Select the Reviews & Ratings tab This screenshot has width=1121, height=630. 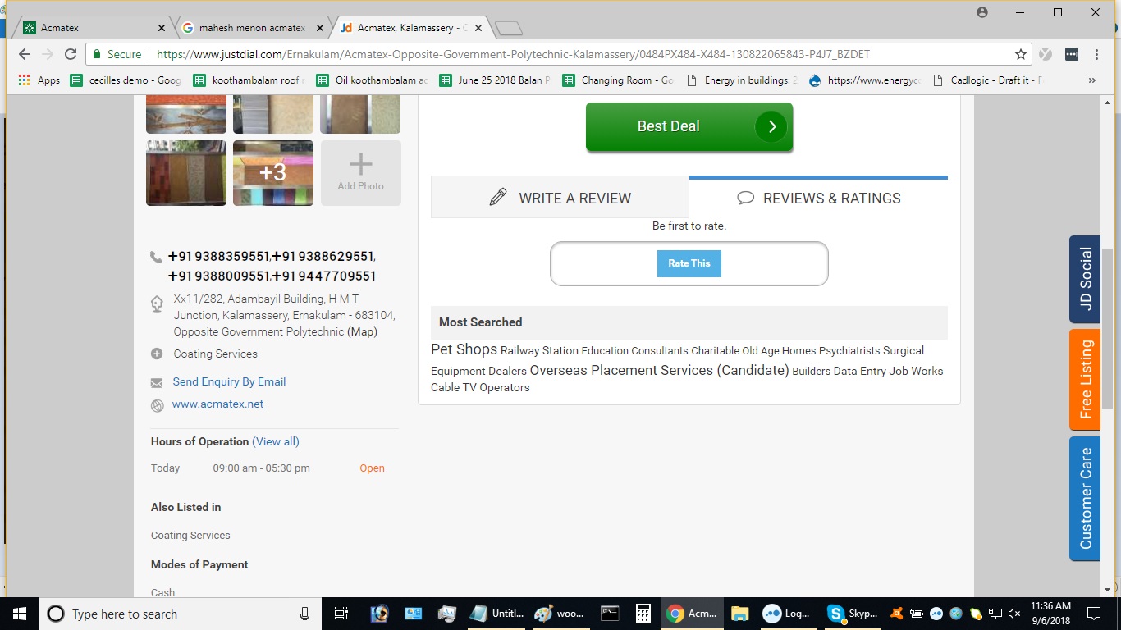[818, 198]
